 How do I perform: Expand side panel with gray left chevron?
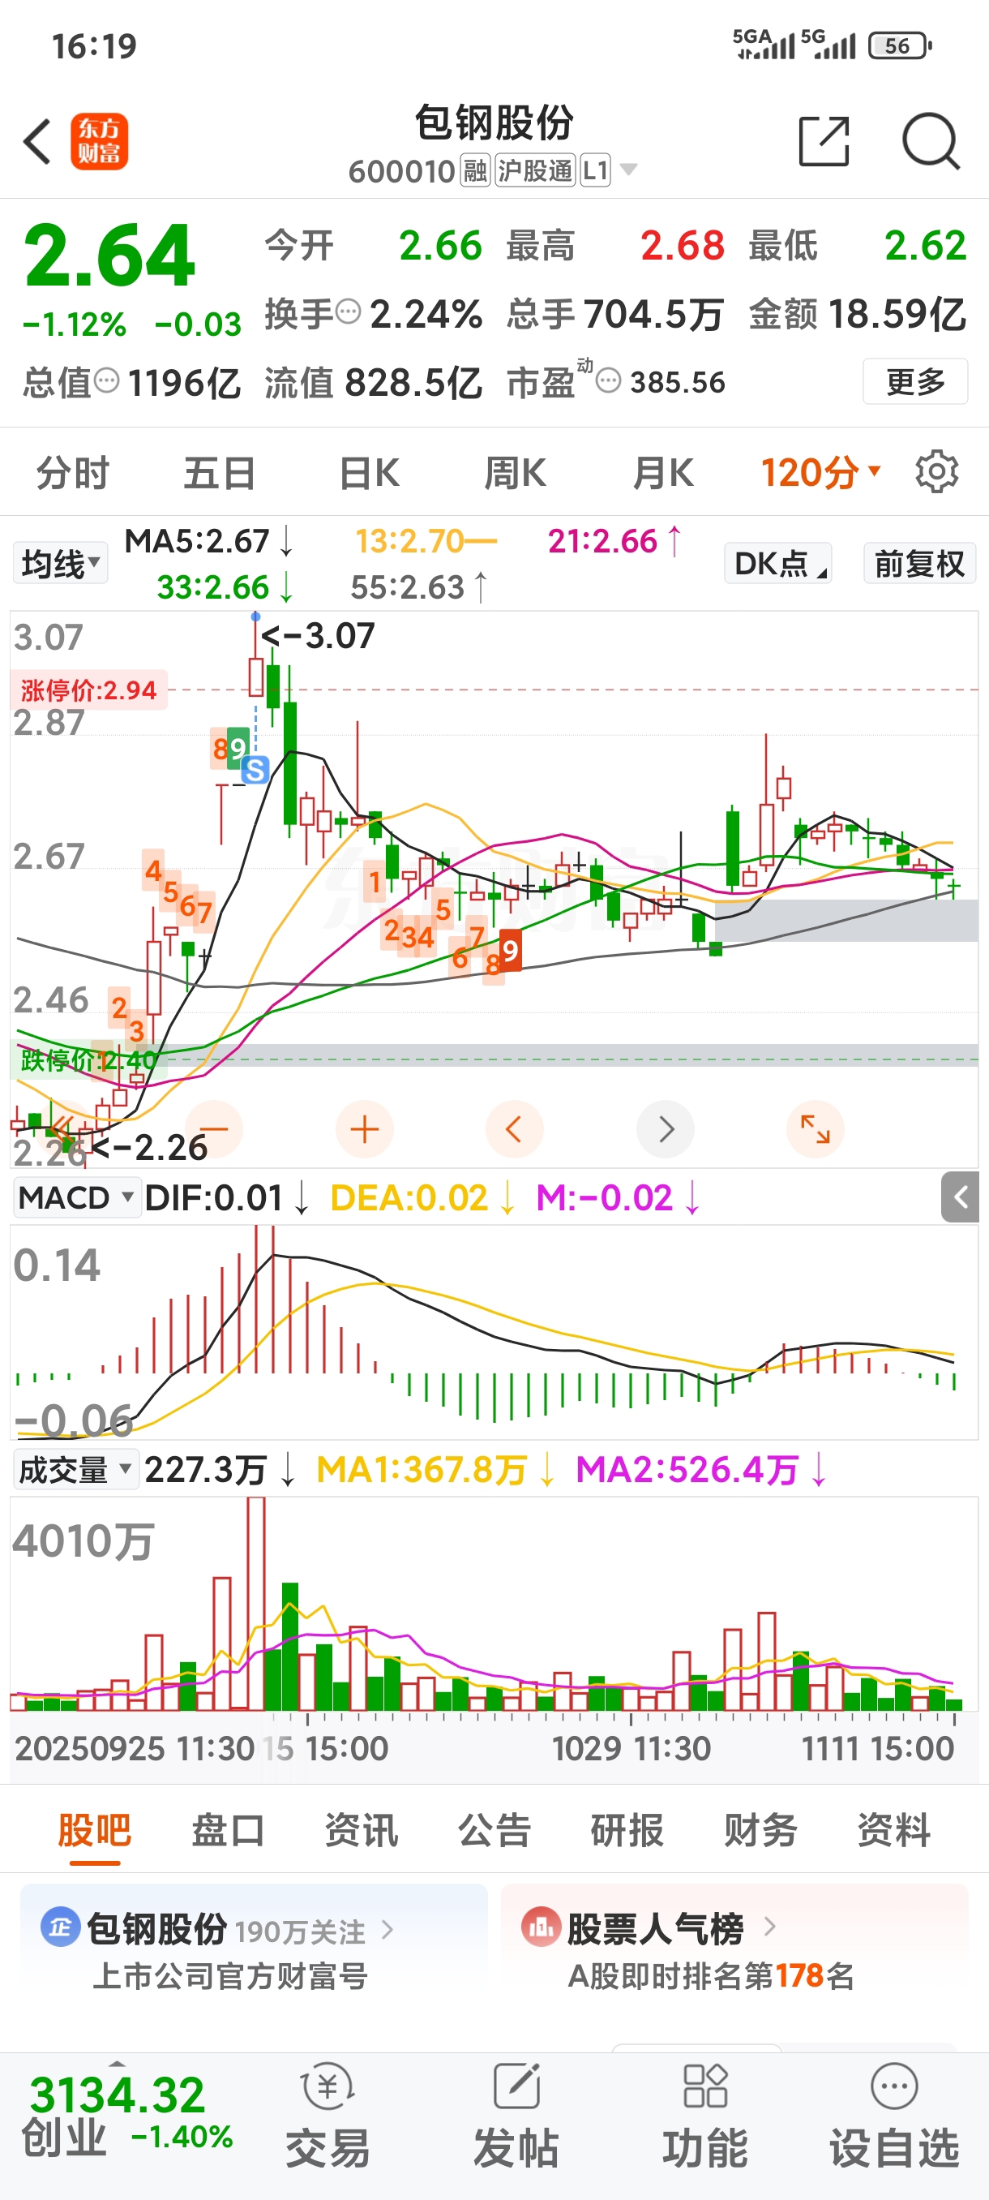(x=961, y=1197)
